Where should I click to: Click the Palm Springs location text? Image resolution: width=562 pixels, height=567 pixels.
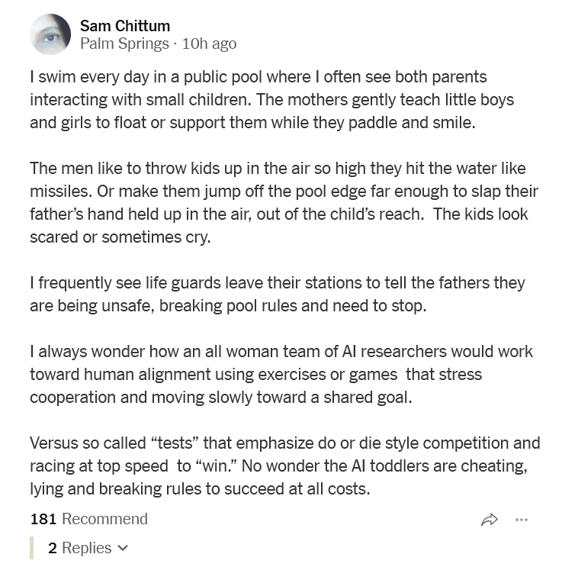point(124,43)
